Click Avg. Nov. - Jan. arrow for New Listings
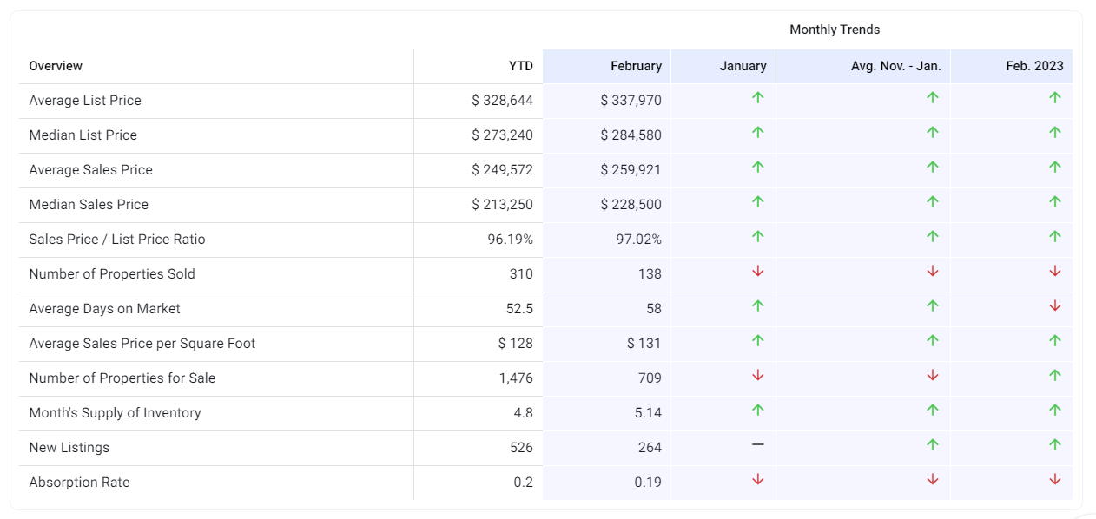 (x=932, y=445)
